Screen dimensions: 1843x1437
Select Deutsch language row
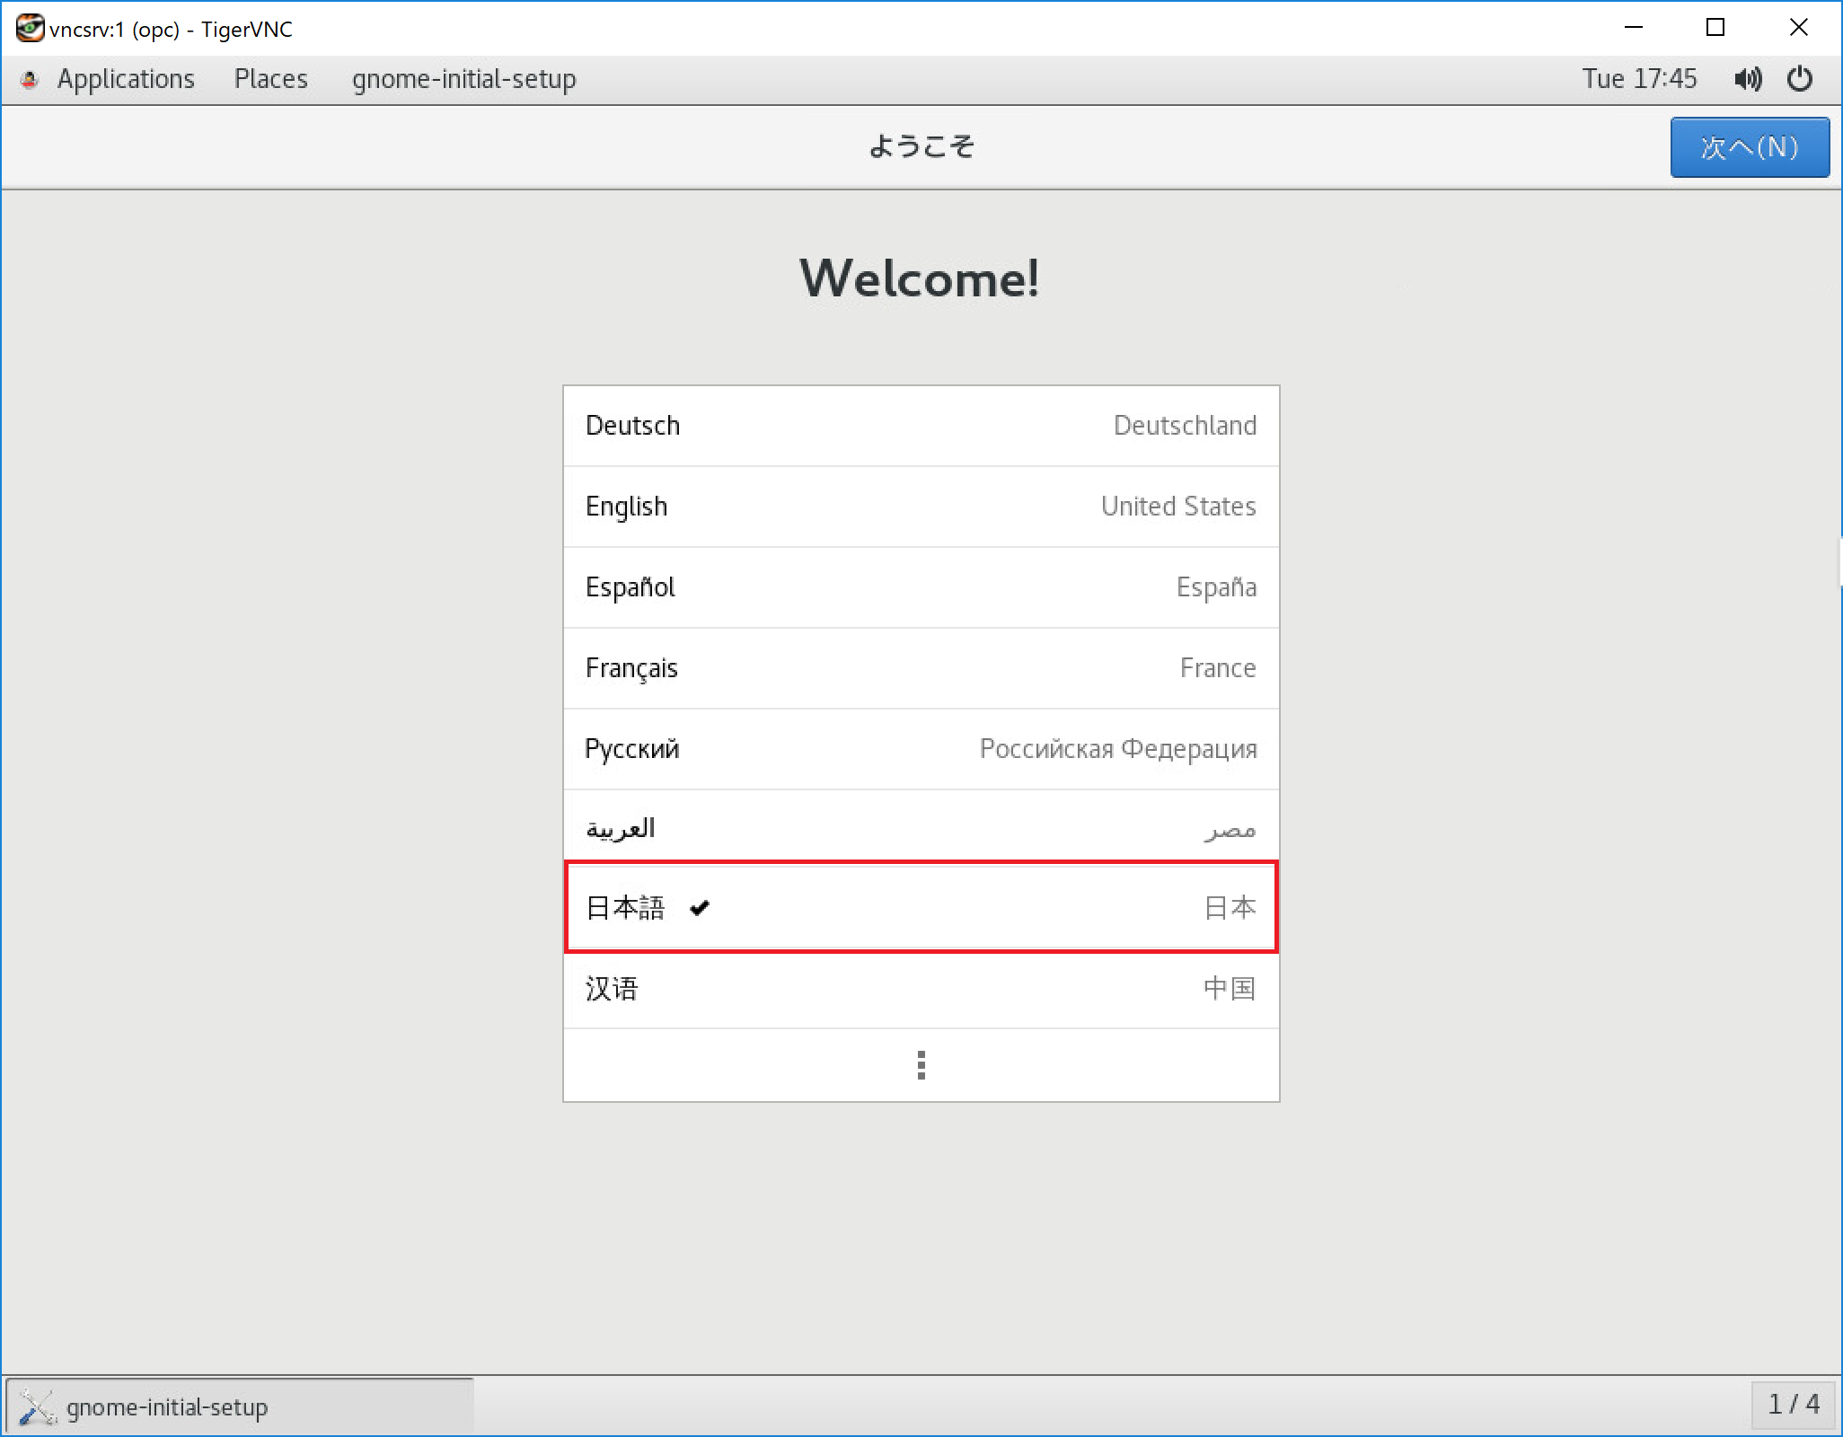coord(921,426)
